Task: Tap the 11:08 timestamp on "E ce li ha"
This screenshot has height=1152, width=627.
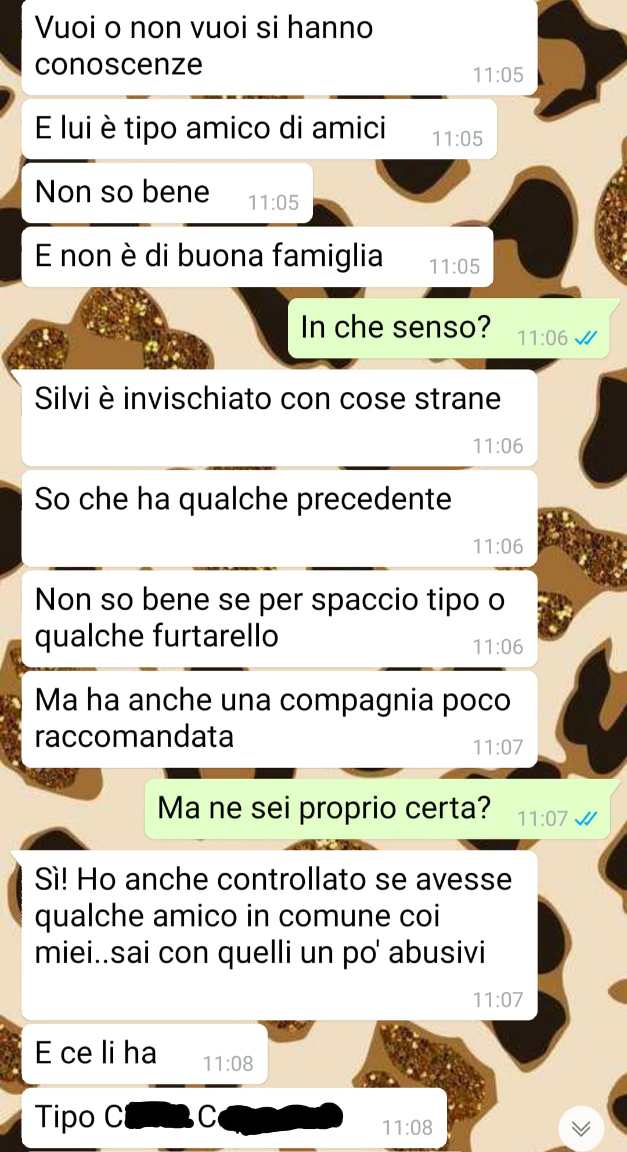Action: pyautogui.click(x=228, y=1064)
